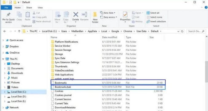Click the Copy icon in Clipboard group
208x111 pixels.
[19, 14]
